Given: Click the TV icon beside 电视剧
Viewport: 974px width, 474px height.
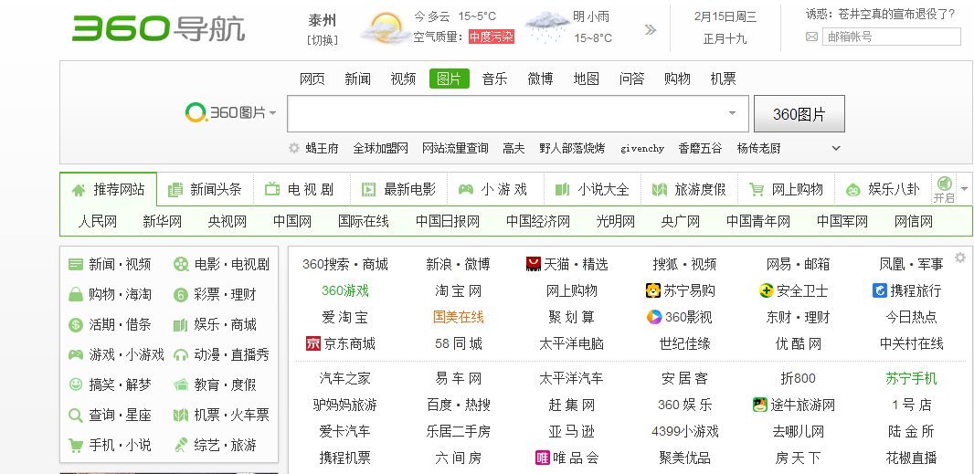Looking at the screenshot, I should [272, 189].
